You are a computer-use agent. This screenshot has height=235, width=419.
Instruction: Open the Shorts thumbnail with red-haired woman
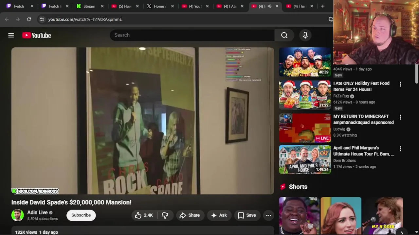click(341, 216)
